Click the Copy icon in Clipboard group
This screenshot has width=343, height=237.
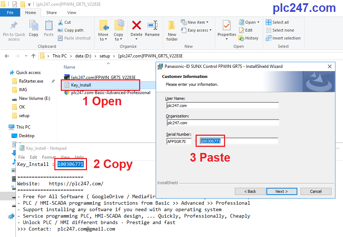click(33, 25)
